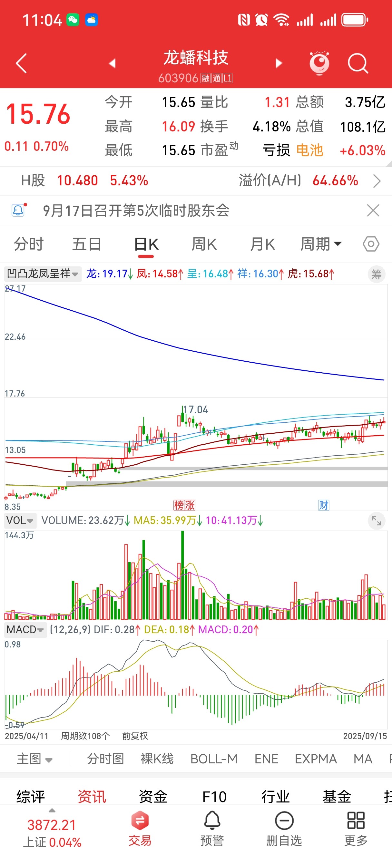This screenshot has height=868, width=392.
Task: Select 分时图 main chart option
Action: click(105, 759)
